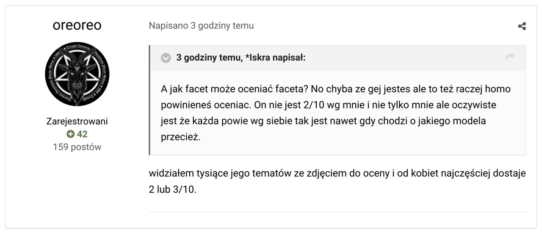Click the reply text starting "widziałem tysiące"

(337, 173)
